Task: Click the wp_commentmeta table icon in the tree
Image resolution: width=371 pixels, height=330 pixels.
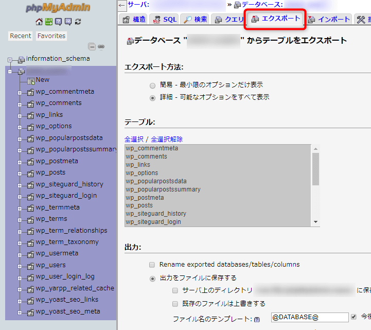Action: point(30,93)
